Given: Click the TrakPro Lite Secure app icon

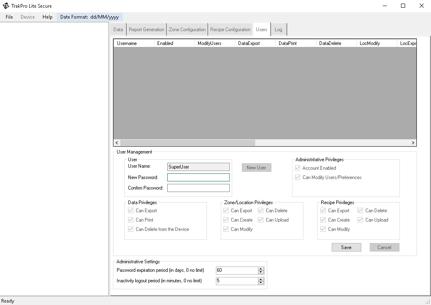Looking at the screenshot, I should point(6,6).
